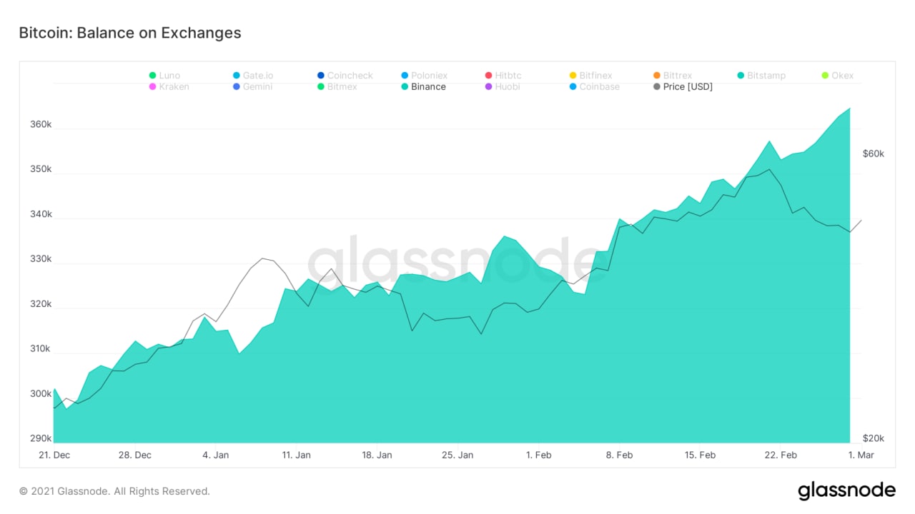Click the Poloniex legend dot
Image resolution: width=915 pixels, height=514 pixels.
click(x=405, y=76)
